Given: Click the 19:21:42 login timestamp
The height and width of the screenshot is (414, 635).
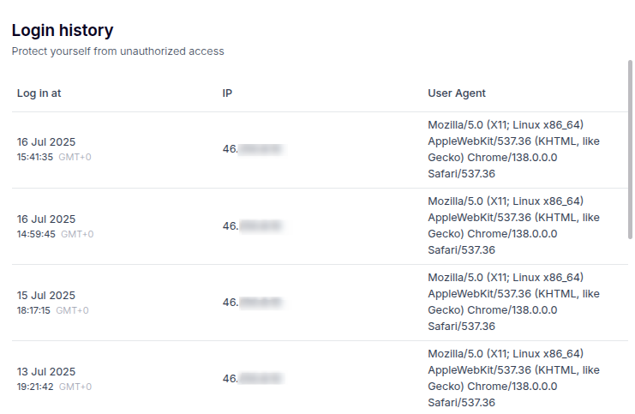Looking at the screenshot, I should (35, 387).
